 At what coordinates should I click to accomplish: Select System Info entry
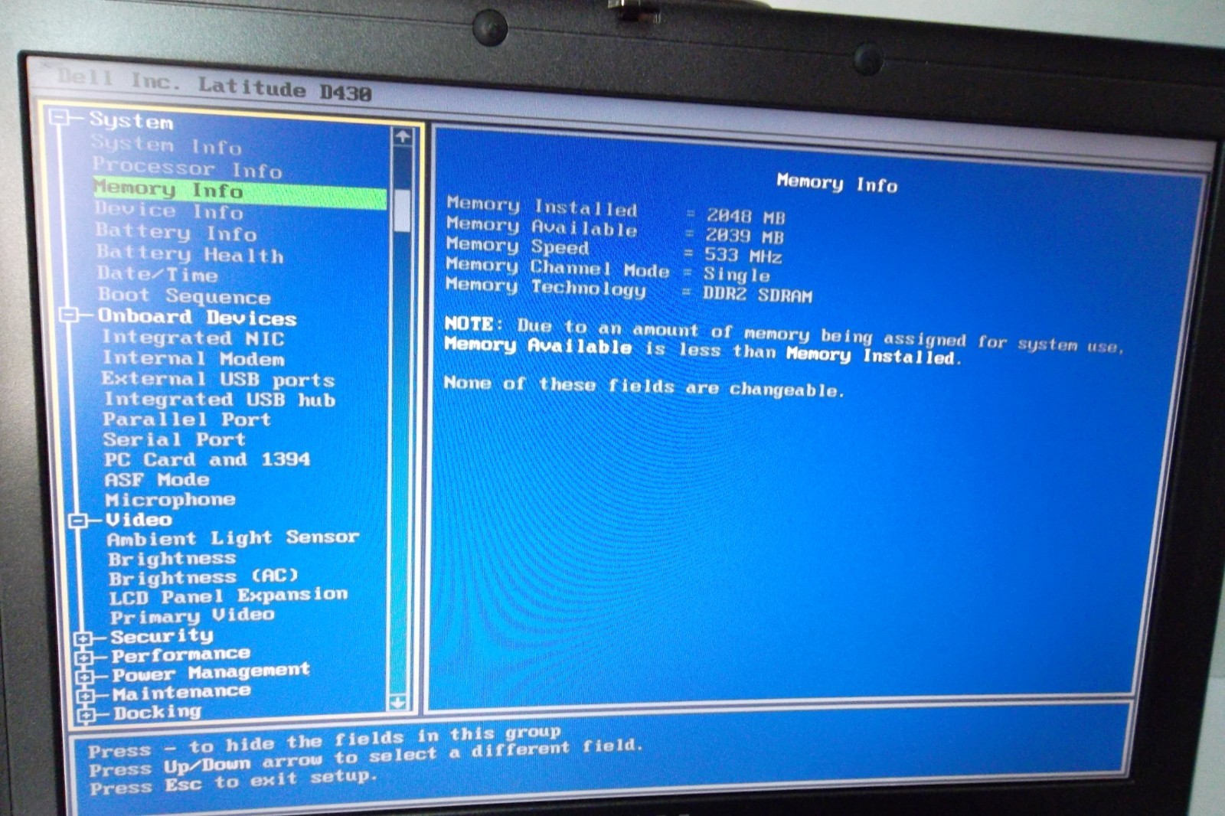tap(166, 145)
